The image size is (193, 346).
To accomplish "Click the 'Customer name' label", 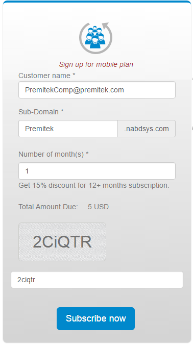I will pyautogui.click(x=44, y=76).
